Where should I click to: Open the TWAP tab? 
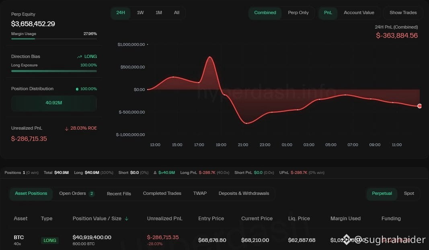point(200,193)
